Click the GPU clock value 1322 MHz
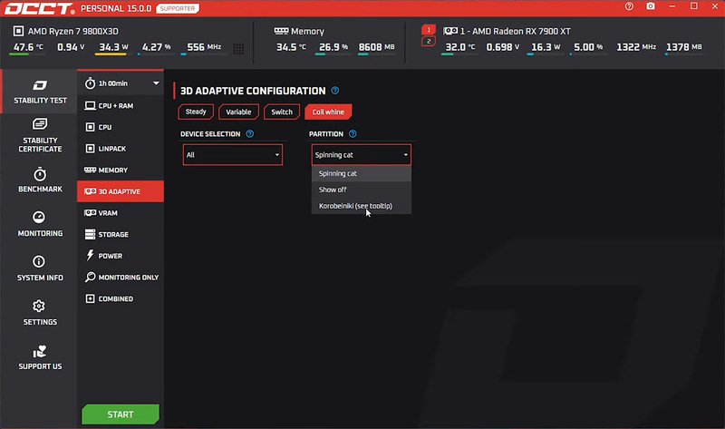This screenshot has height=429, width=725. [636, 47]
